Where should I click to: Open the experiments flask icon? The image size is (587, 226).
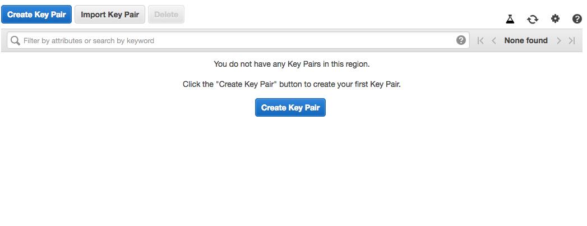pyautogui.click(x=510, y=19)
